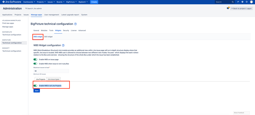Screen dimensions: 255x115
Task: Open the Latest upgrade report tab
Action: tap(70, 15)
